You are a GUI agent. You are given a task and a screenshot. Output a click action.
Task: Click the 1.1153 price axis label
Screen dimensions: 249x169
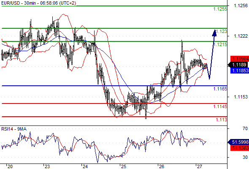(241, 97)
